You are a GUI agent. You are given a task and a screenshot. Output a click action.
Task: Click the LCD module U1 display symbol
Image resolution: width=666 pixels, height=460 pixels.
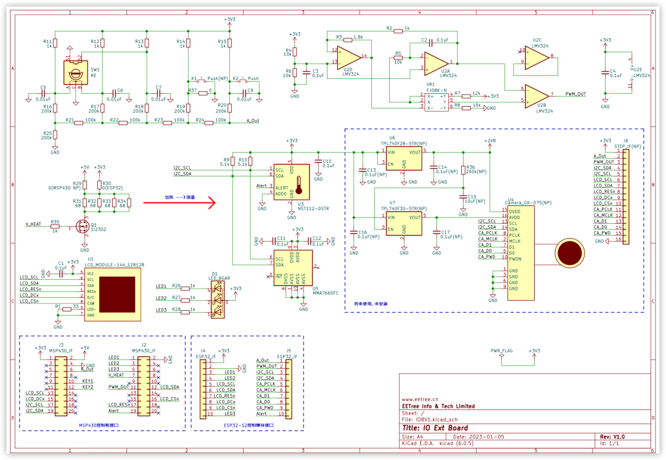(x=113, y=294)
